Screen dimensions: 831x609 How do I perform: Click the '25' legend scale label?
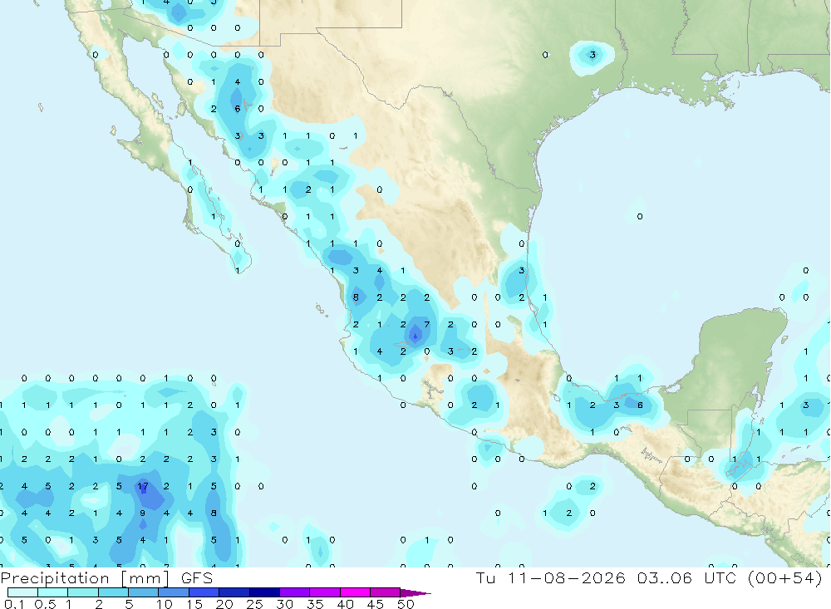[x=255, y=604]
